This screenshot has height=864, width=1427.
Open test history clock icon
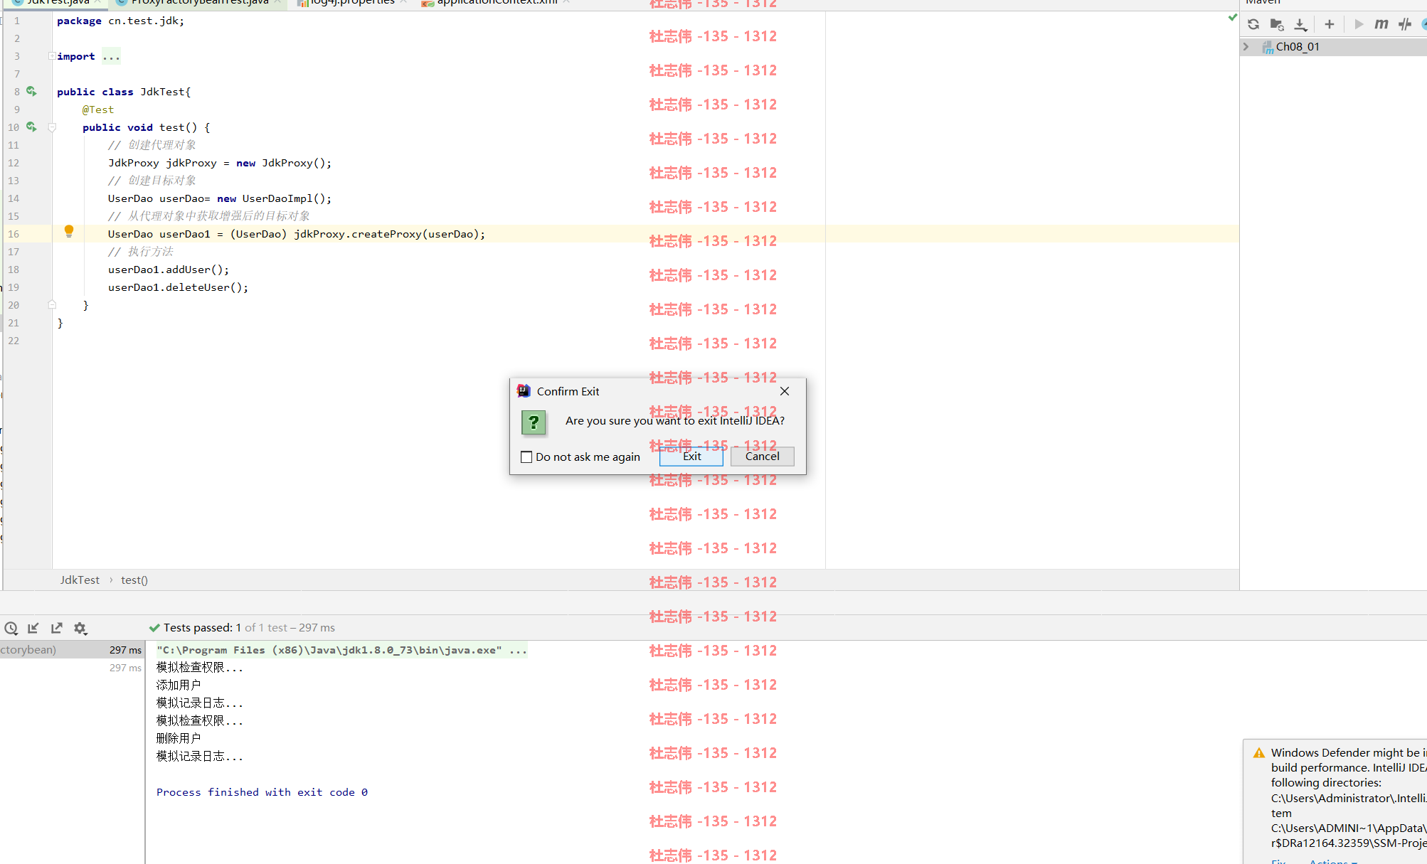[11, 628]
